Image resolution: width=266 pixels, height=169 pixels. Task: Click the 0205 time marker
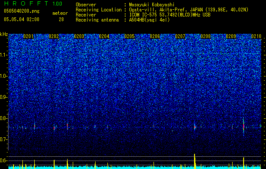129,36
